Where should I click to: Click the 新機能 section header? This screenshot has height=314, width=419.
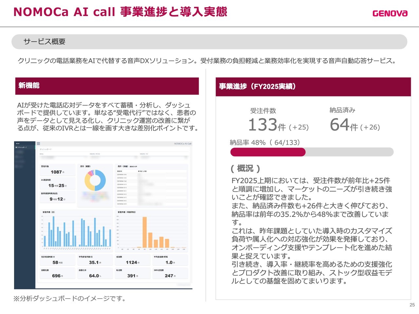pyautogui.click(x=107, y=86)
